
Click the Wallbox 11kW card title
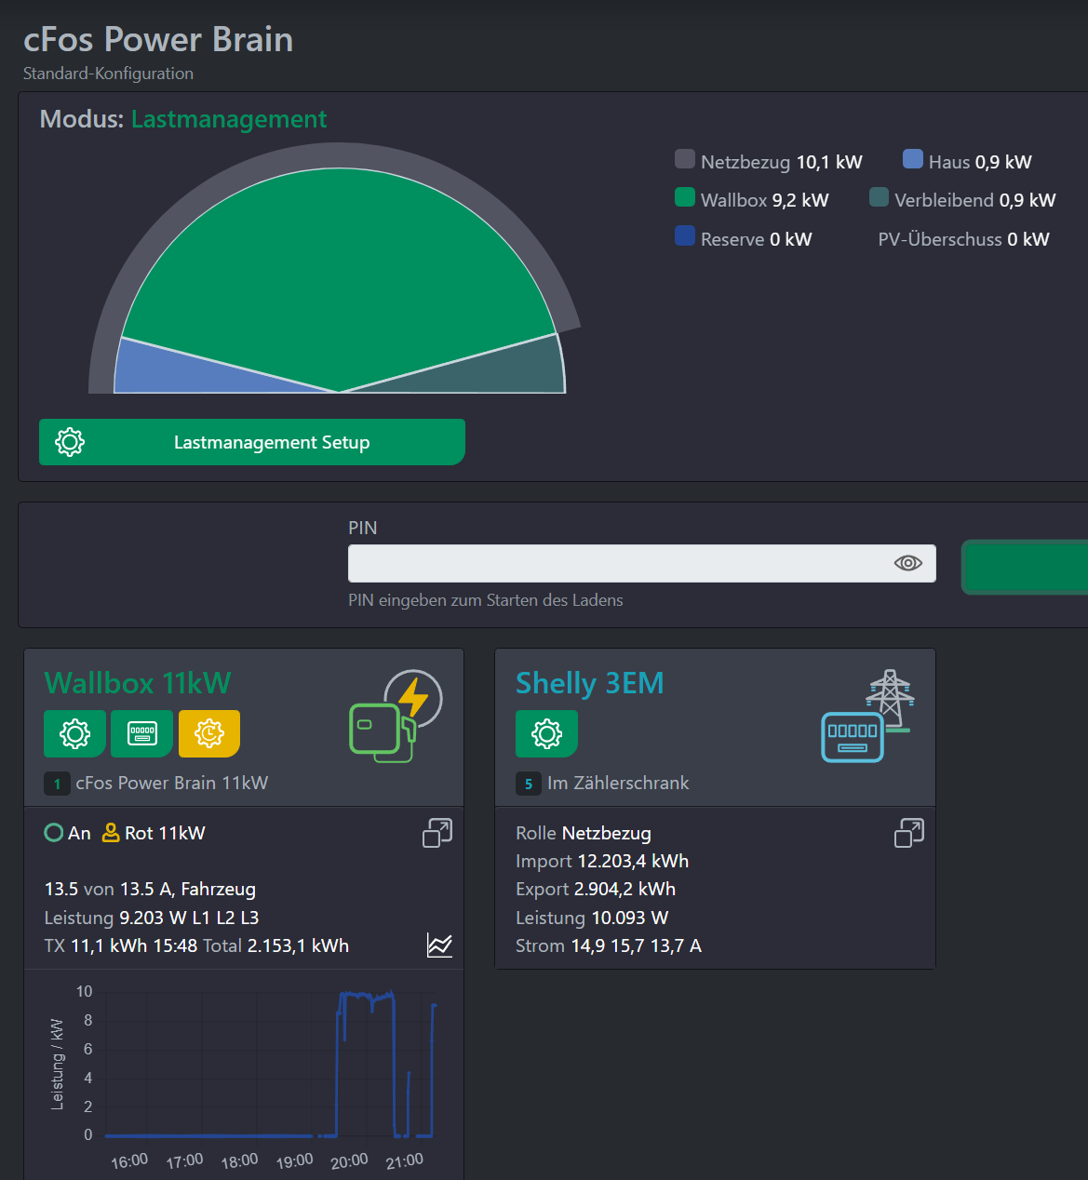pyautogui.click(x=138, y=683)
